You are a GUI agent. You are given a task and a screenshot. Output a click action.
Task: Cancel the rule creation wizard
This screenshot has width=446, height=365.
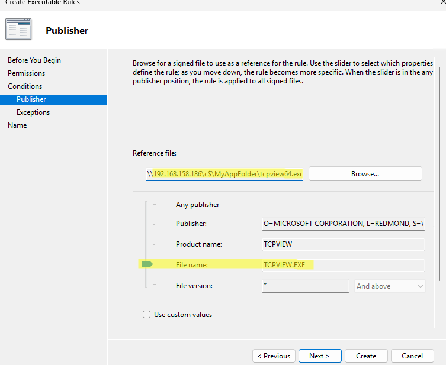[412, 356]
